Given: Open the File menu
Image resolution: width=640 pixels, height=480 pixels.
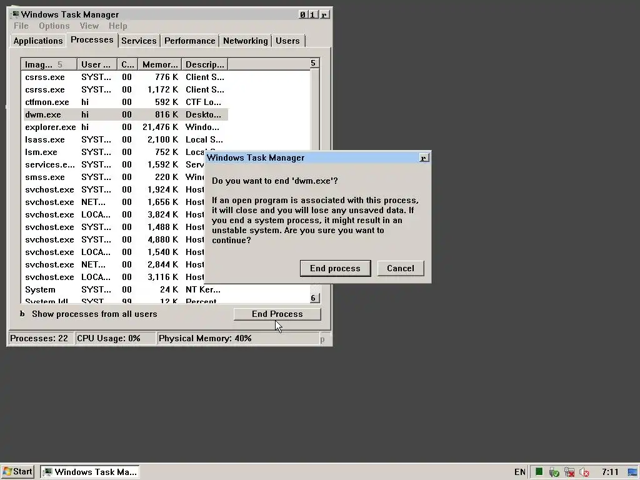Looking at the screenshot, I should 21,26.
